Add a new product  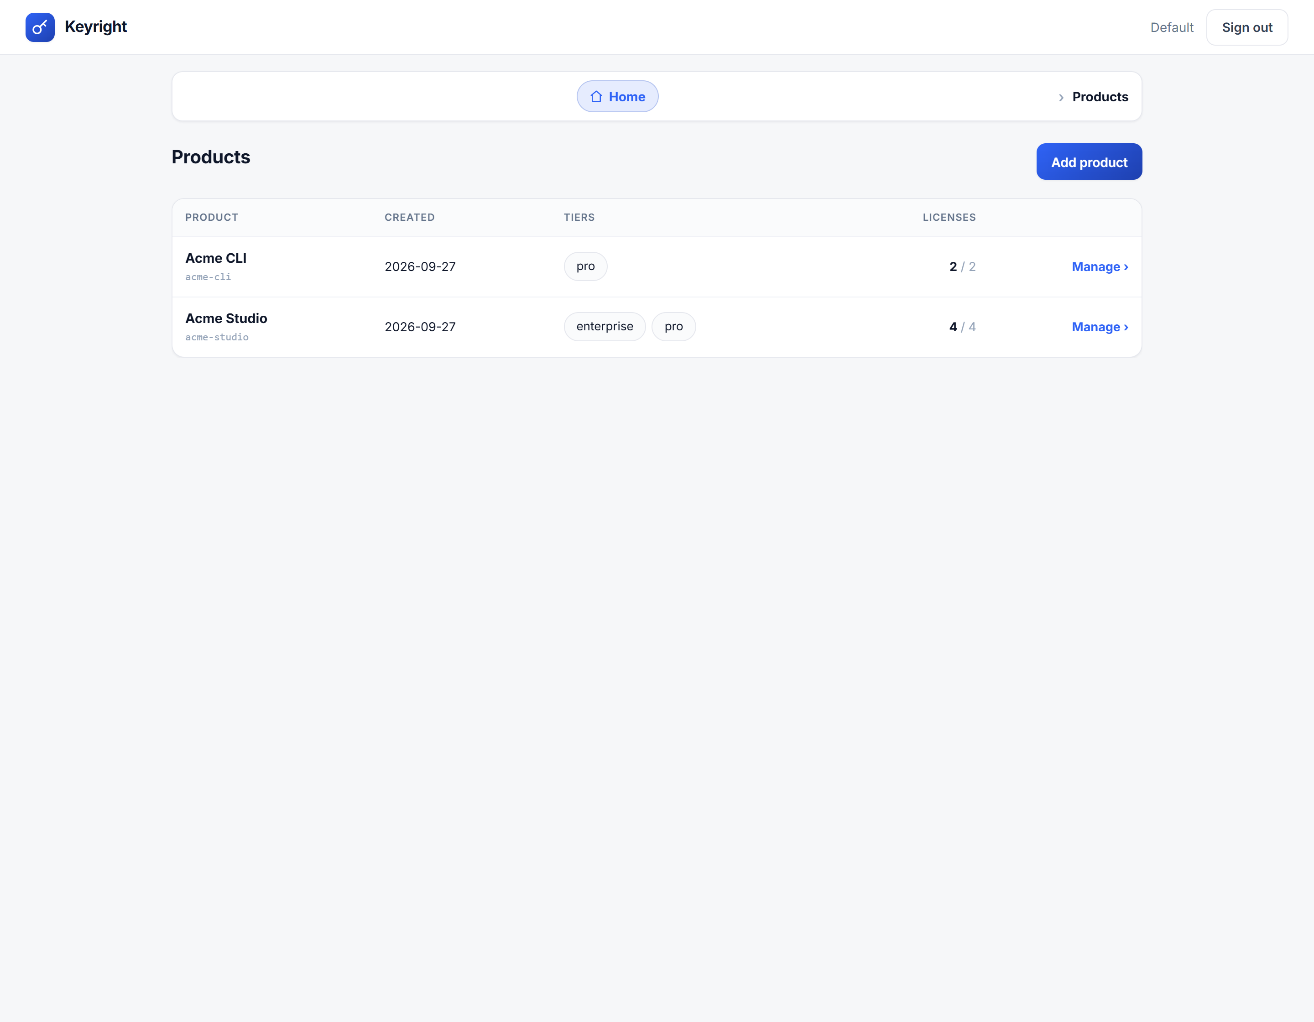pos(1088,162)
